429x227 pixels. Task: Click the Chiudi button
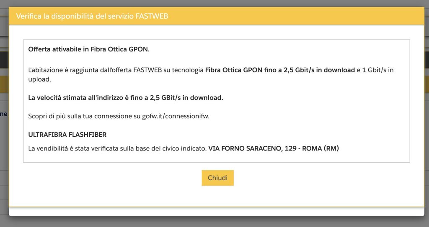(x=217, y=178)
